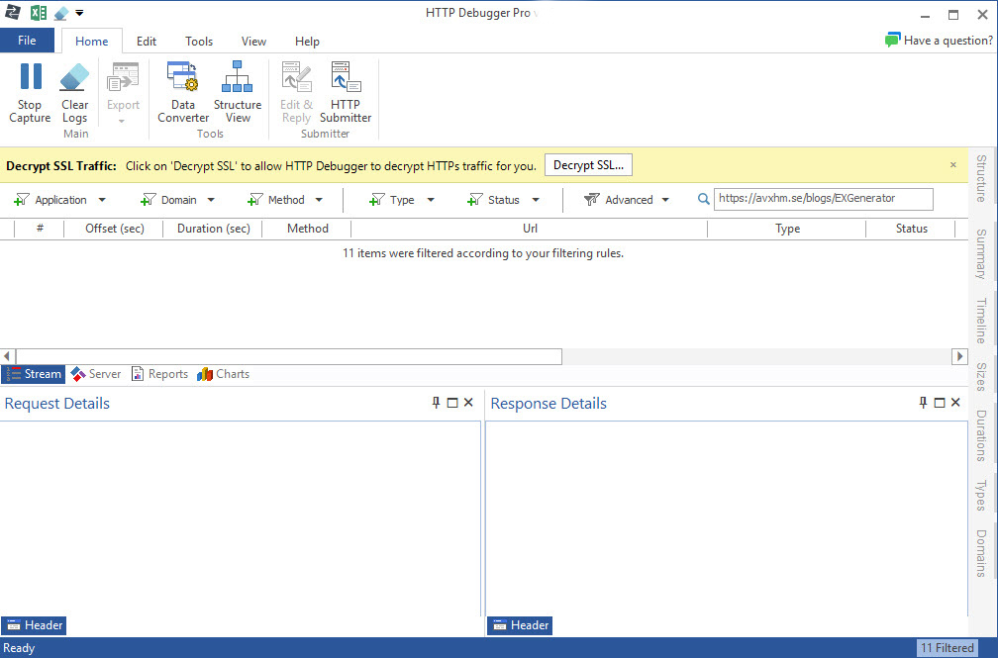Click the horizontal scrollbar left arrow
This screenshot has height=658, width=998.
click(7, 356)
